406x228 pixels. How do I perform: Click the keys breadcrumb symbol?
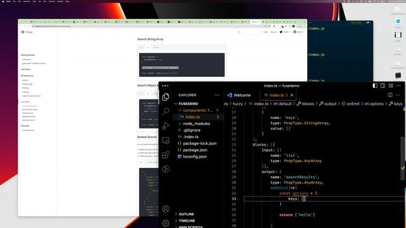[395, 104]
